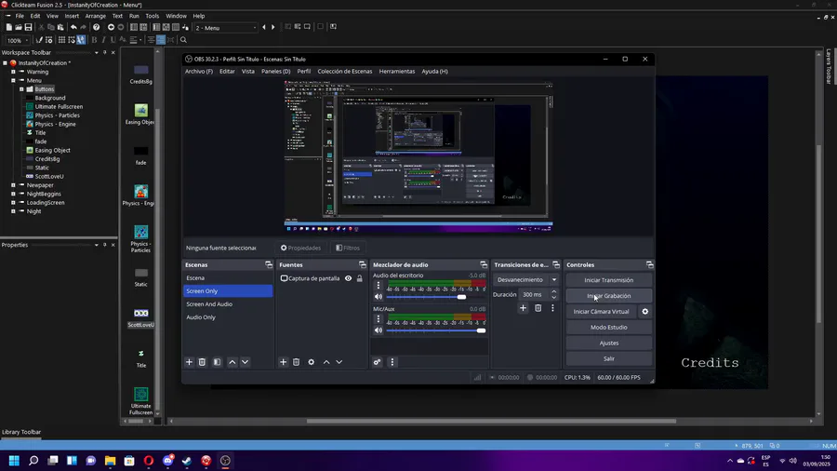837x471 pixels.
Task: Add a new source in Fuentes panel
Action: coord(284,362)
